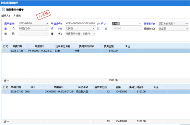
Task: Select 费用金额 column header
Action: (x=110, y=46)
